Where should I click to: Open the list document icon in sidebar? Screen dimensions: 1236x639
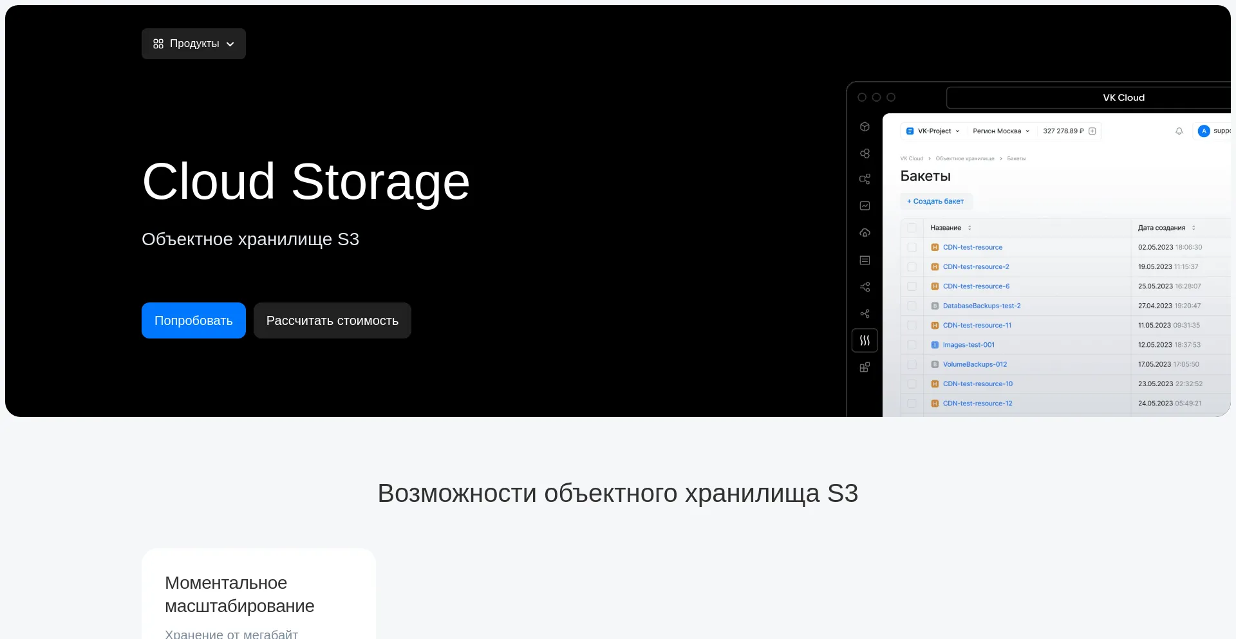tap(865, 260)
